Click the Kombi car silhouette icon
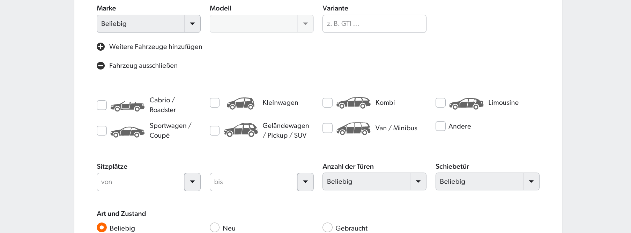 pos(353,103)
